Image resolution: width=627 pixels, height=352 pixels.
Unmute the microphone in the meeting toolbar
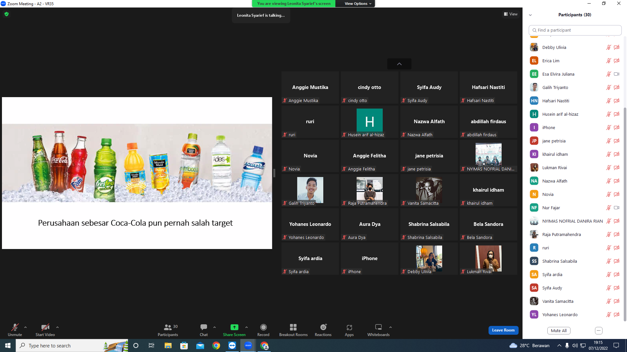[x=15, y=330]
